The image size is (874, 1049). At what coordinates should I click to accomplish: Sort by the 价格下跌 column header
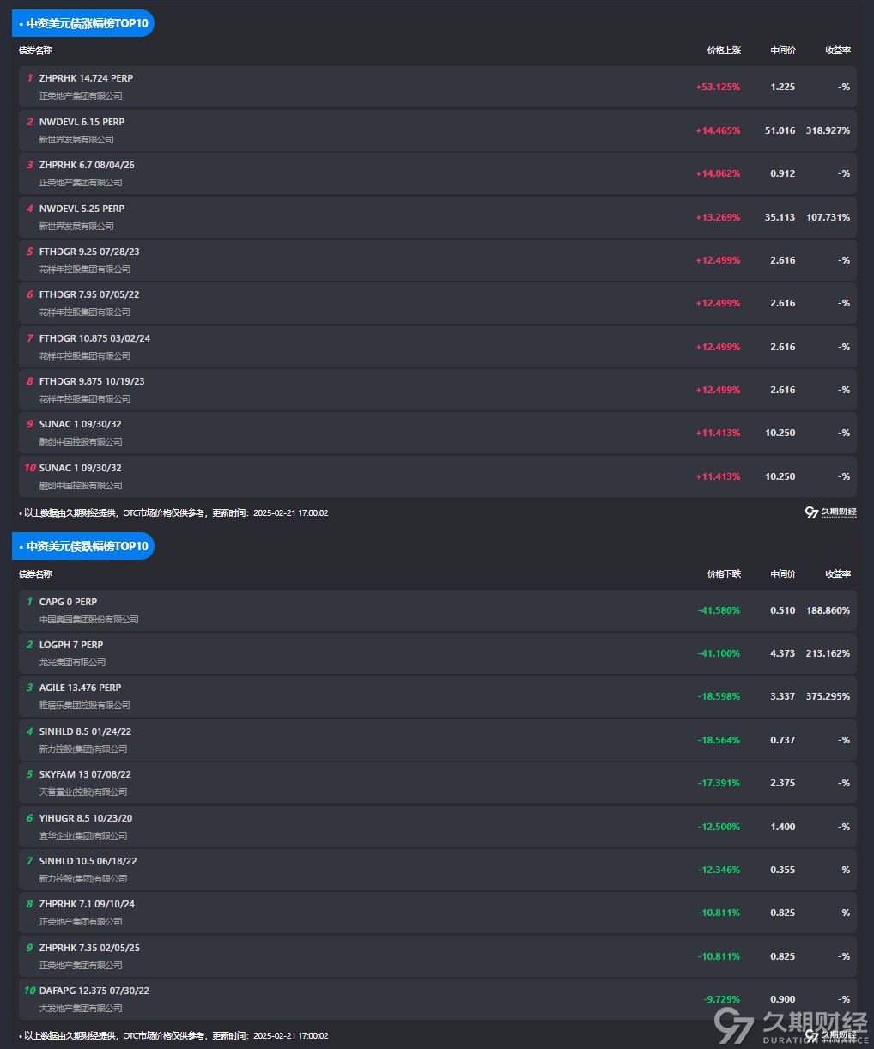[723, 573]
